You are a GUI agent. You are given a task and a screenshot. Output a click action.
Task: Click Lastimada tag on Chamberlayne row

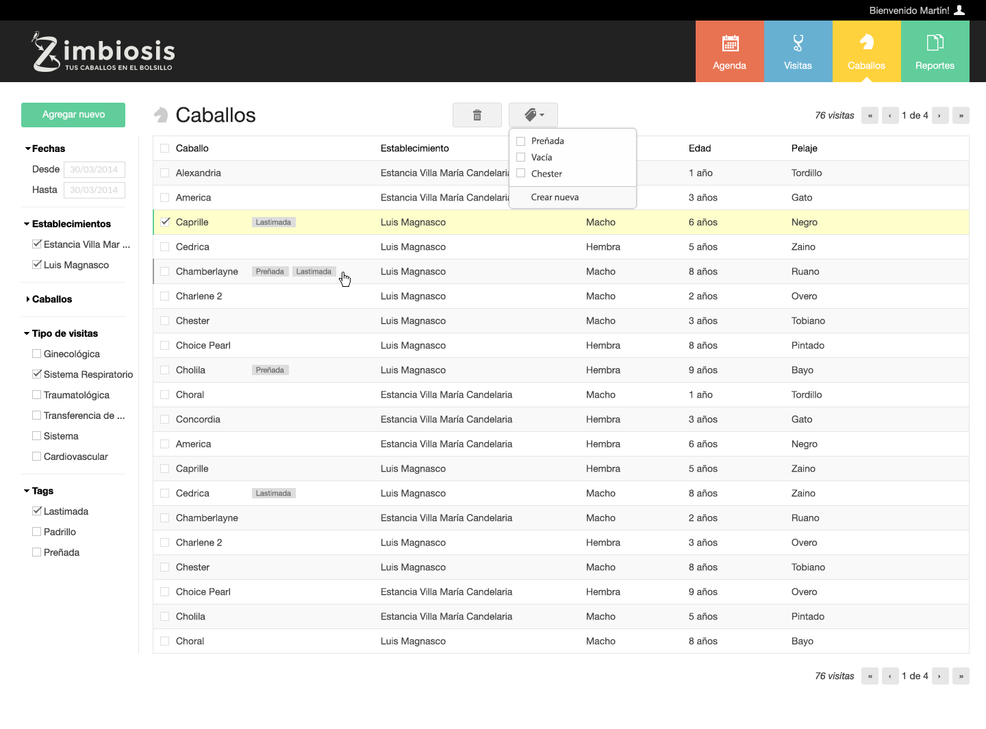click(314, 272)
